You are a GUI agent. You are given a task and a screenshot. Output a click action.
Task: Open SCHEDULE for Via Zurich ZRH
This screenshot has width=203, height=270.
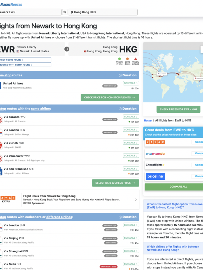point(131,142)
